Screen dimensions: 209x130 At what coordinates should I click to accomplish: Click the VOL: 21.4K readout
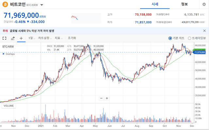click(x=53, y=50)
